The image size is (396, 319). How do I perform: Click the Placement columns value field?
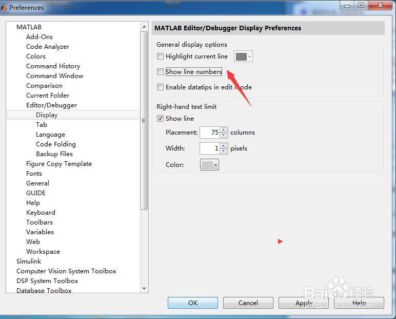coord(210,133)
